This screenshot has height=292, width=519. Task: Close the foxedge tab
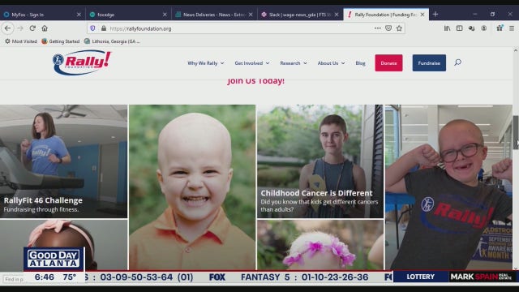(x=165, y=15)
